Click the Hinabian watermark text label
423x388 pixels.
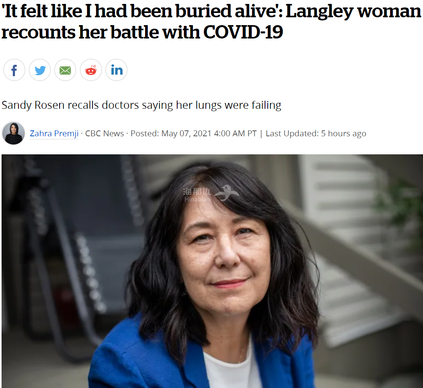click(x=197, y=199)
